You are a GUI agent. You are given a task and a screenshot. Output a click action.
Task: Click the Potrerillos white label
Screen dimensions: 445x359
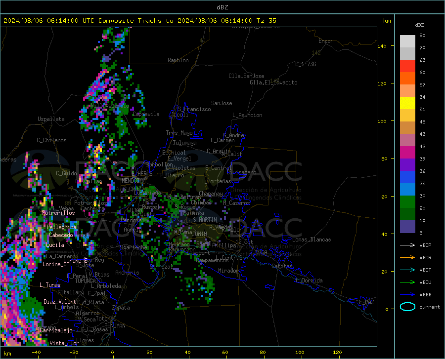click(58, 213)
